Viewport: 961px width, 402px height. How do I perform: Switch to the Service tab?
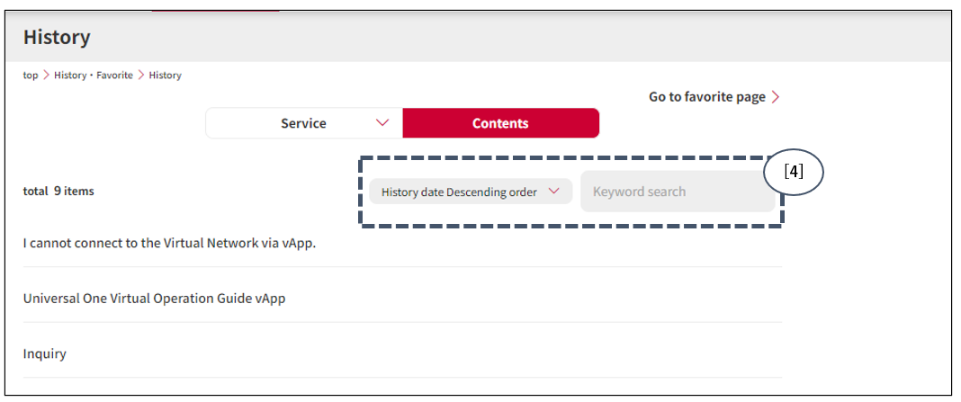pyautogui.click(x=303, y=123)
